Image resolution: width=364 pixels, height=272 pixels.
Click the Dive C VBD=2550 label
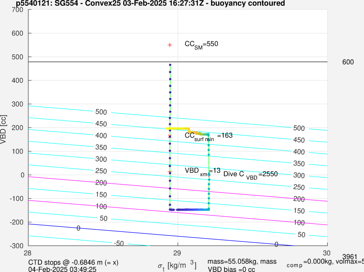[250, 174]
